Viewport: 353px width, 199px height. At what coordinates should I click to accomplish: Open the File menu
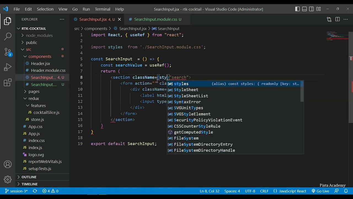pos(17,9)
